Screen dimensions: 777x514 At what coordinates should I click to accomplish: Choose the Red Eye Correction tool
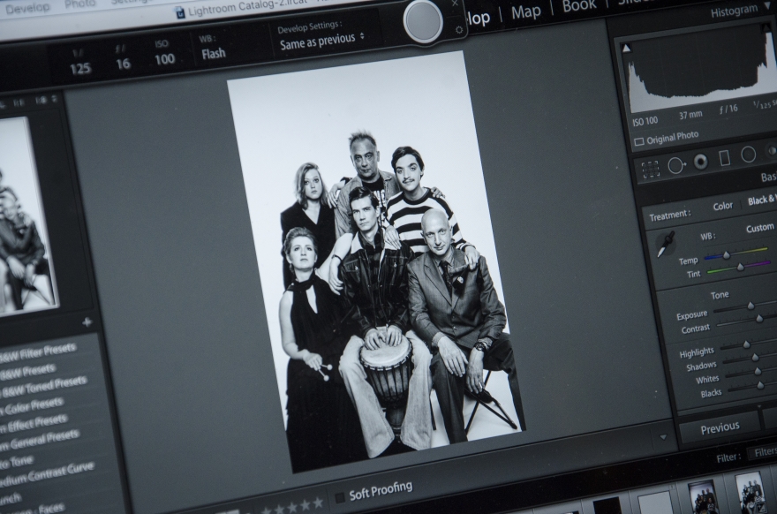(x=700, y=162)
